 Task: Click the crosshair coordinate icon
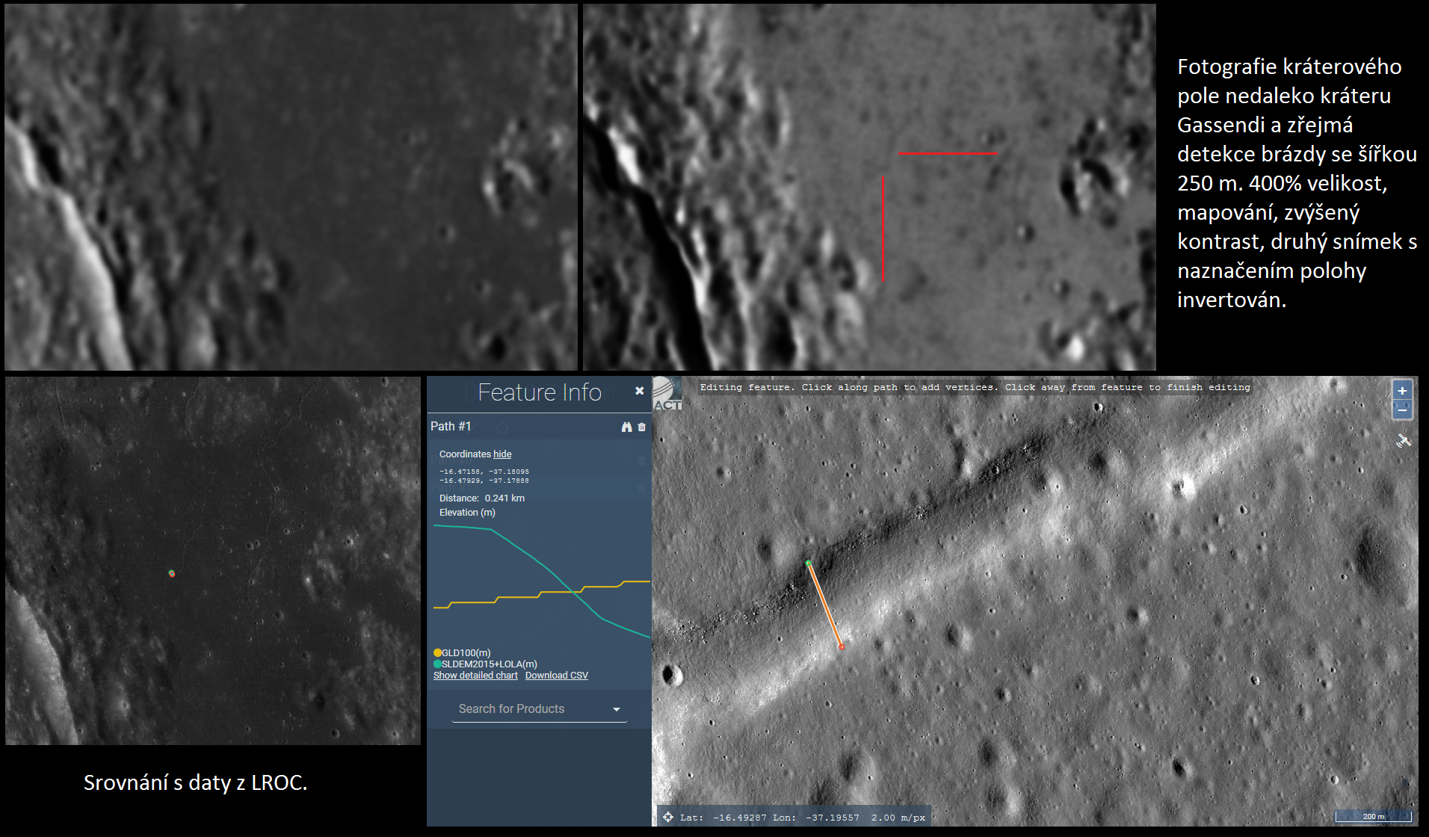tap(668, 817)
